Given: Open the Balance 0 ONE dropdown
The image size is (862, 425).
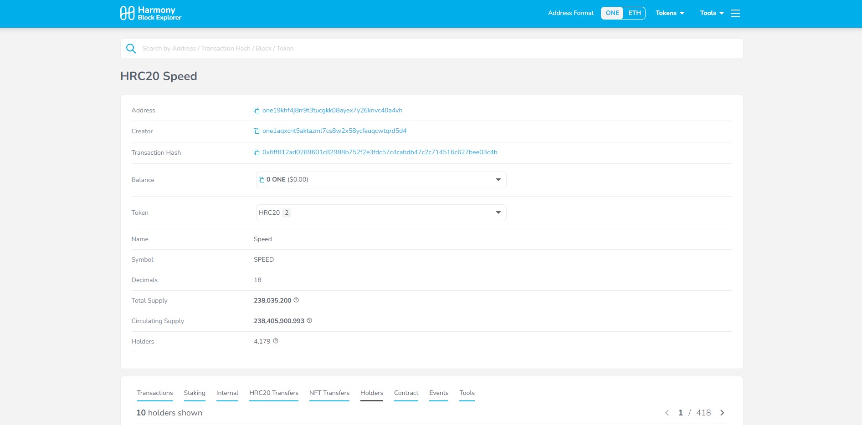Looking at the screenshot, I should (381, 180).
